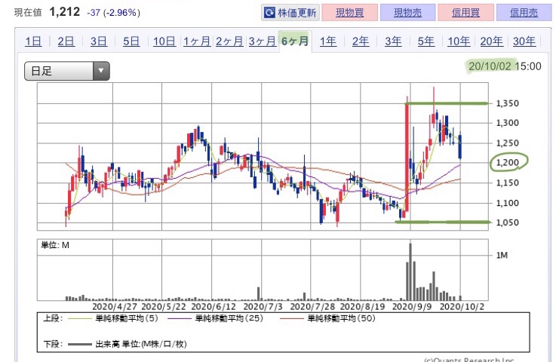This screenshot has width=556, height=362.
Task: Switch chart to 1日 period
Action: [x=33, y=41]
